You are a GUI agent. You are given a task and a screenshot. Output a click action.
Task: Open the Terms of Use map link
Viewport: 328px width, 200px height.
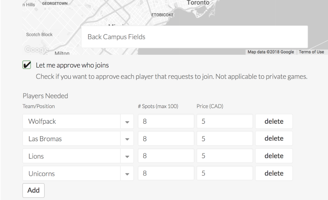pyautogui.click(x=311, y=52)
